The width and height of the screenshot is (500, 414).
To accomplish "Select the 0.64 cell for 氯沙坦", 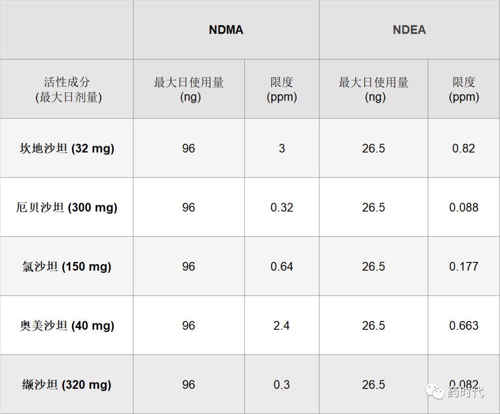I will [282, 266].
